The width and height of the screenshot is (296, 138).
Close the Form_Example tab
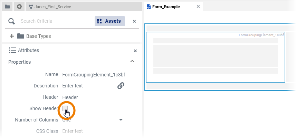[x=198, y=7]
